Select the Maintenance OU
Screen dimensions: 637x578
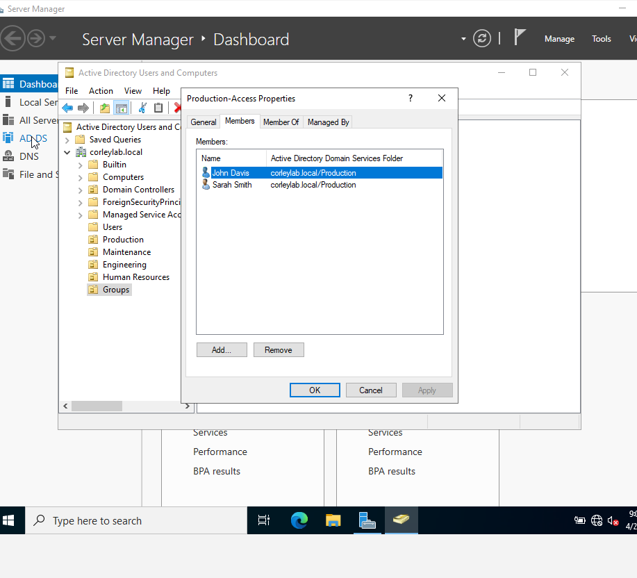pos(126,252)
